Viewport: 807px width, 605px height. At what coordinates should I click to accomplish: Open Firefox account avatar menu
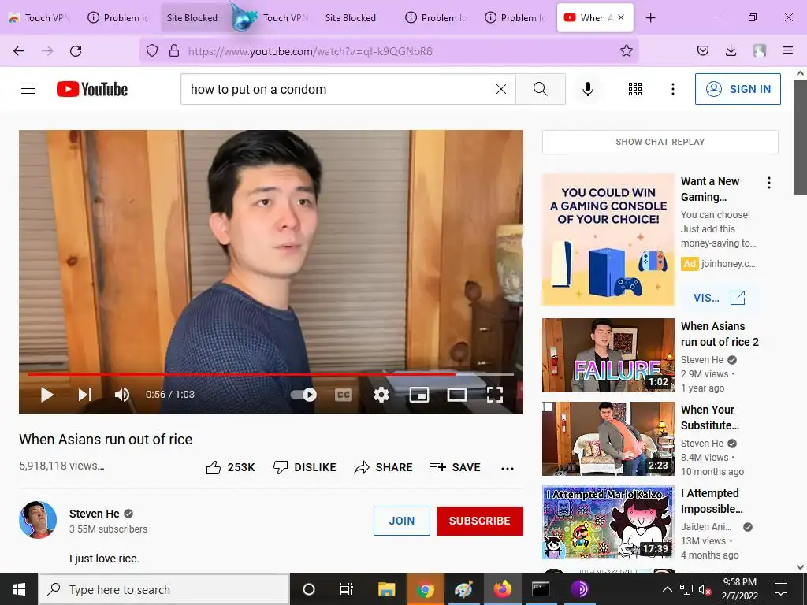(760, 50)
